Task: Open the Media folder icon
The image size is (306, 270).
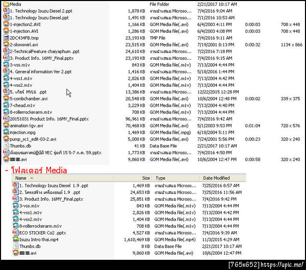Action: point(6,4)
